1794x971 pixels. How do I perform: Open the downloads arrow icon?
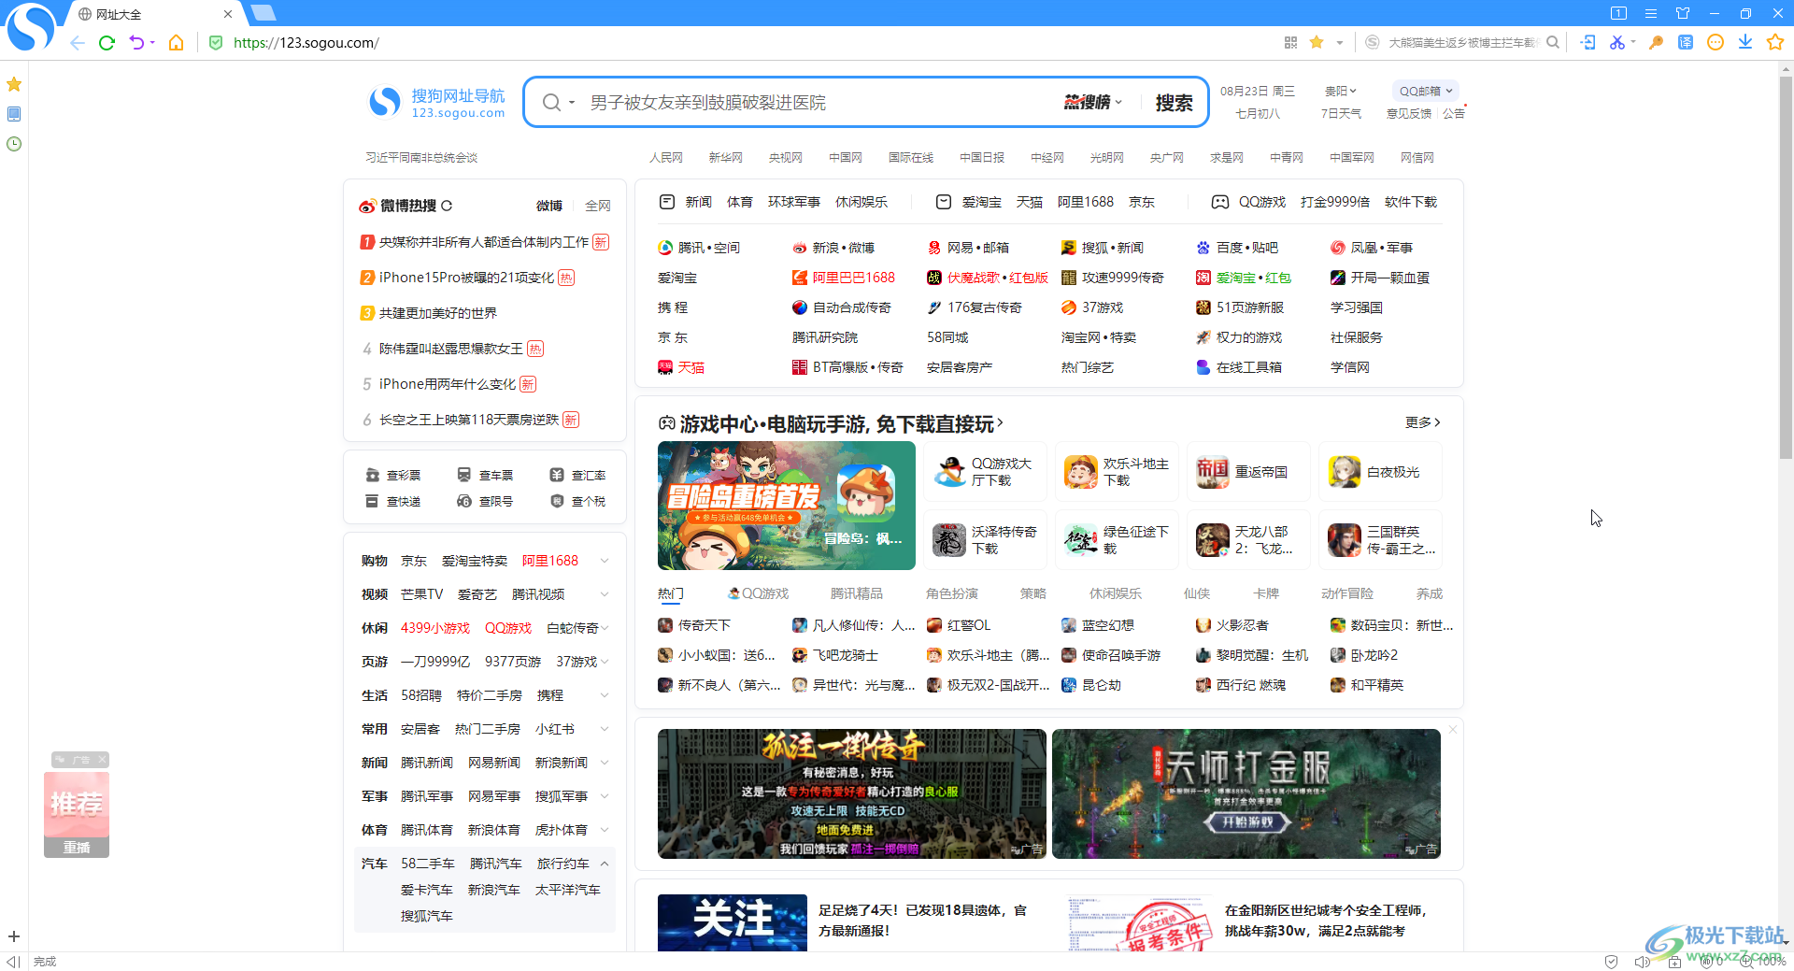click(1745, 42)
